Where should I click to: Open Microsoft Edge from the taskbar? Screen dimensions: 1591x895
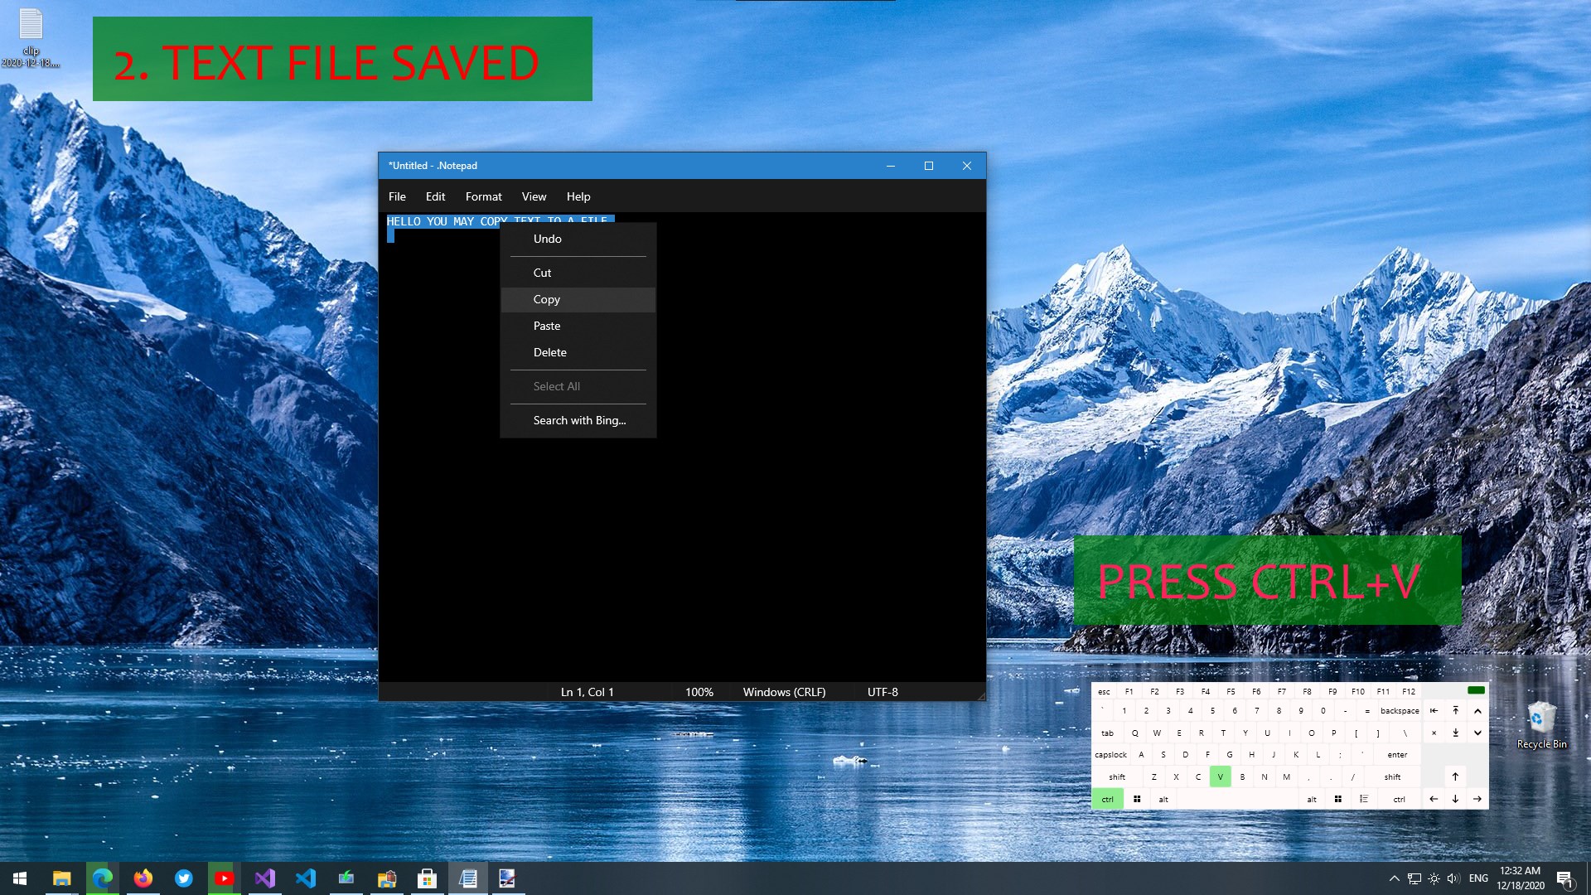102,878
